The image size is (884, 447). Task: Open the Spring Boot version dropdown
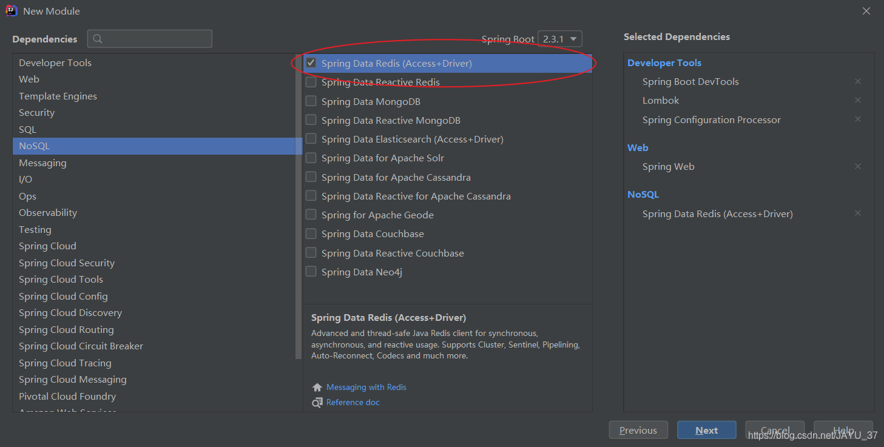tap(560, 39)
